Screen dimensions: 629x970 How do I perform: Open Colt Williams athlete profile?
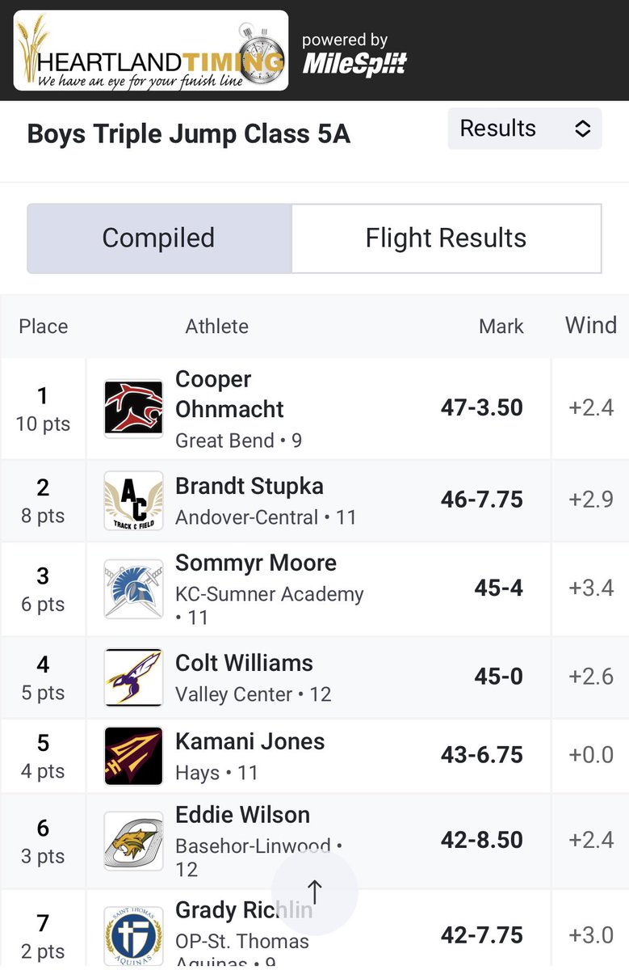[x=244, y=664]
